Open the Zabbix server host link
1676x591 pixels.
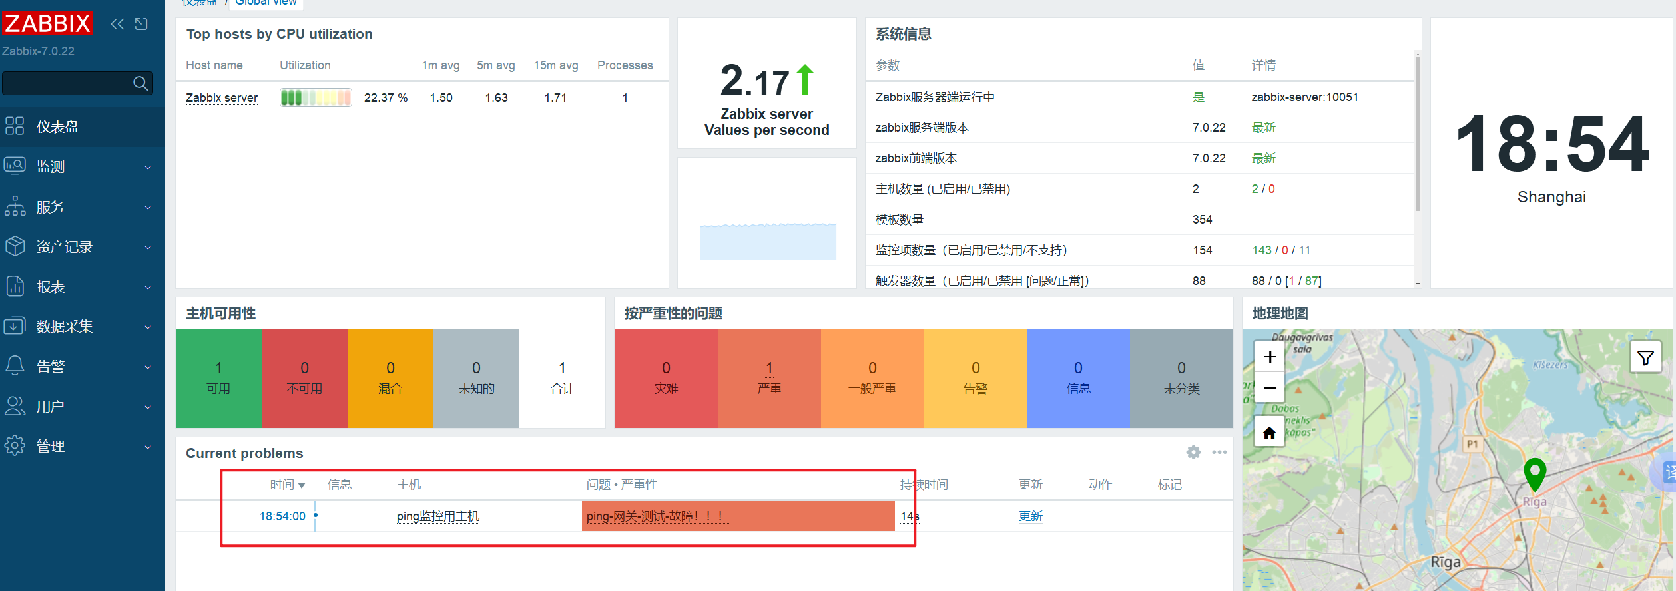point(221,98)
